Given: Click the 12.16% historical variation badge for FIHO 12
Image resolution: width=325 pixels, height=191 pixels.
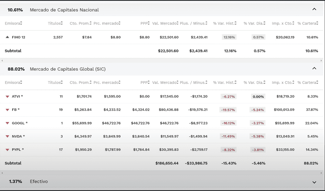Looking at the screenshot, I should 229,37.
